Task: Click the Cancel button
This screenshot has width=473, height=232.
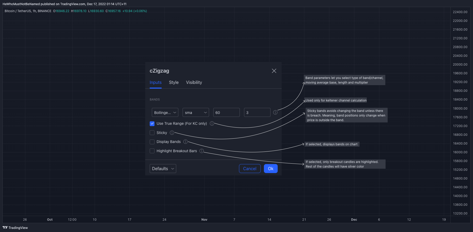Action: (250, 168)
